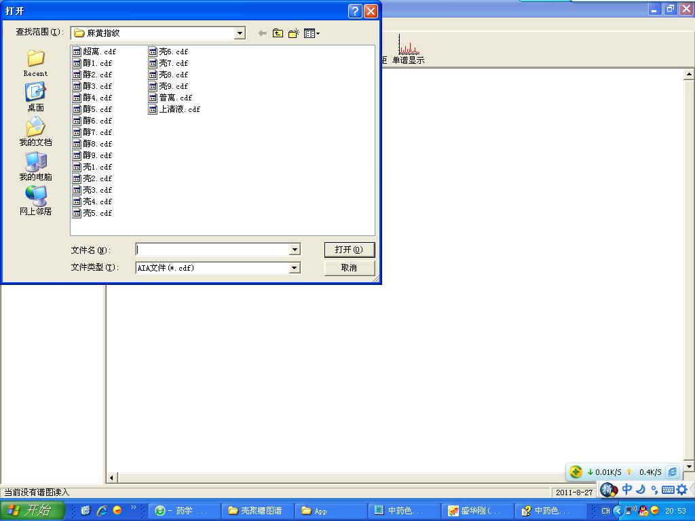Image resolution: width=695 pixels, height=521 pixels.
Task: Expand the 查找范围 folder dropdown
Action: 240,33
